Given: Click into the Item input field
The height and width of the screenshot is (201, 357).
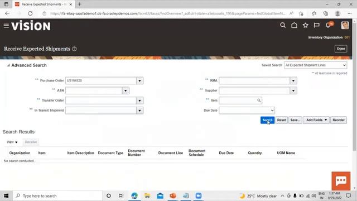Looking at the screenshot, I should [238, 100].
